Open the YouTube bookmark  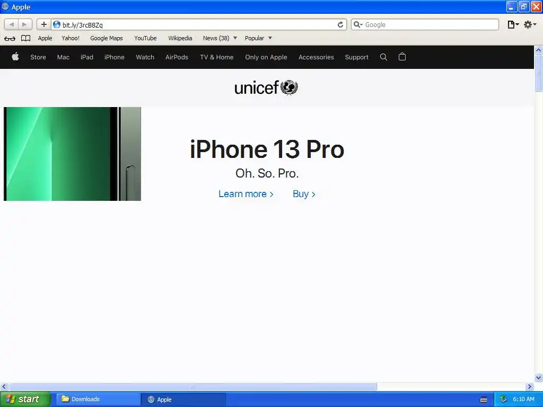coord(145,38)
